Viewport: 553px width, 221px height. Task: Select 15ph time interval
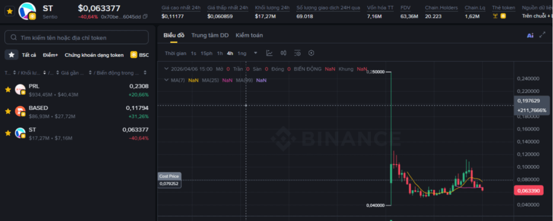click(207, 53)
